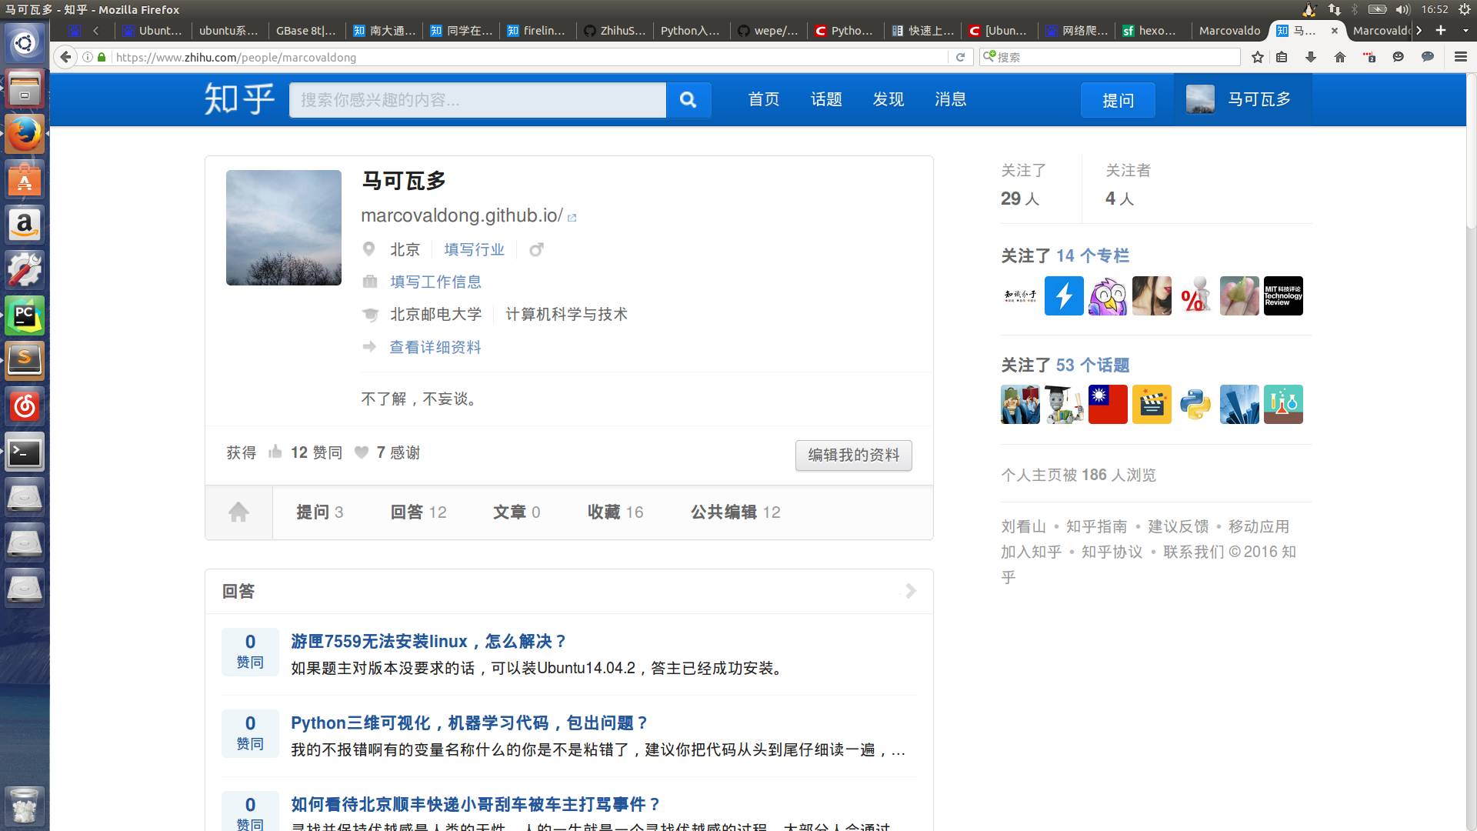Expand the 回答 section arrow
This screenshot has height=831, width=1477.
click(911, 591)
